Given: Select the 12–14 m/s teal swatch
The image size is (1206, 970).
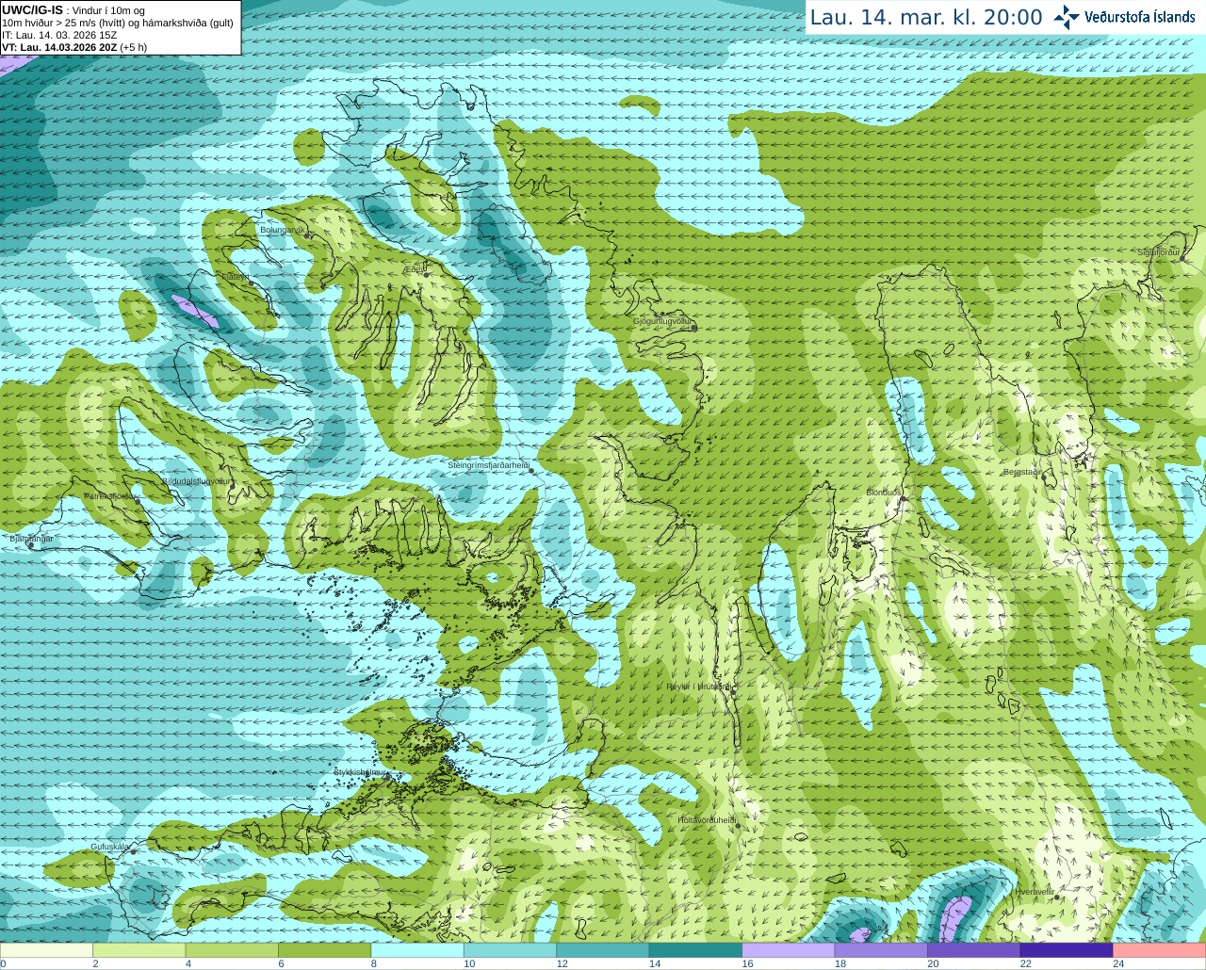Looking at the screenshot, I should 603,950.
